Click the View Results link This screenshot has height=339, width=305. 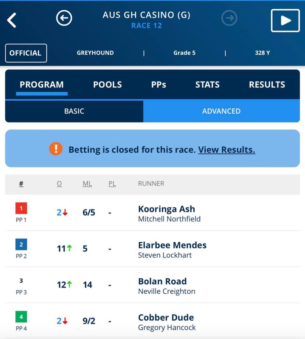[227, 150]
